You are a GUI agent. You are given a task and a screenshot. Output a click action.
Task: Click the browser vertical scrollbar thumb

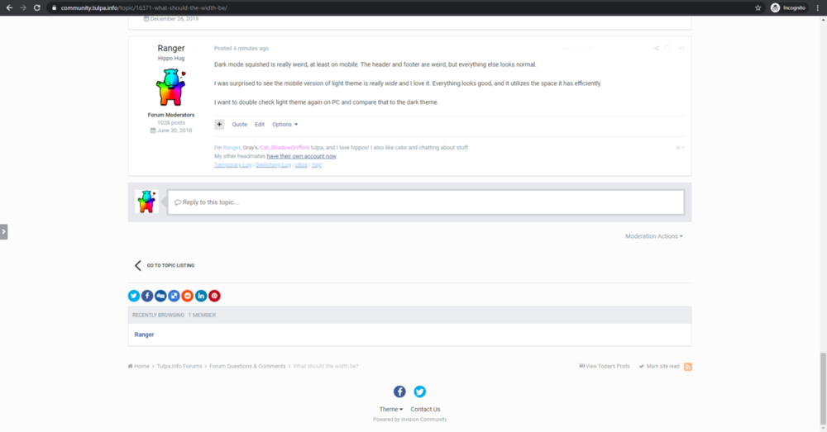pos(823,388)
